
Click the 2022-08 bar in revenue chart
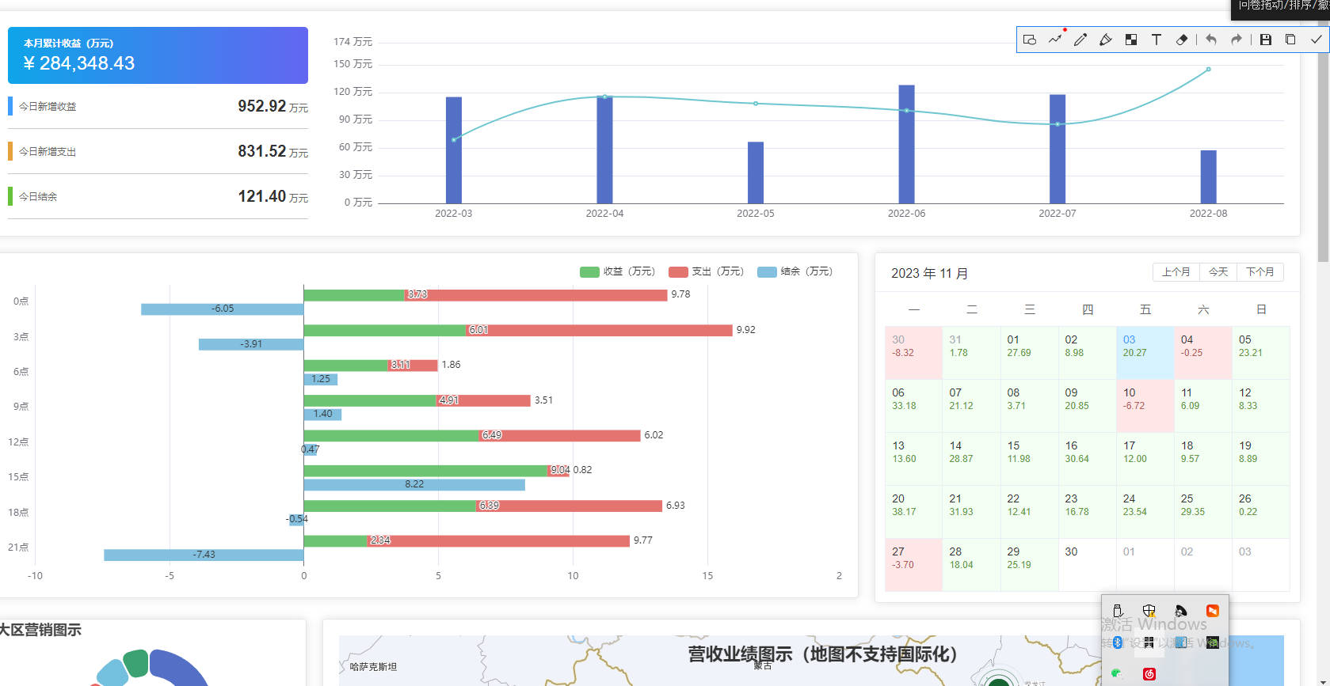pyautogui.click(x=1208, y=177)
